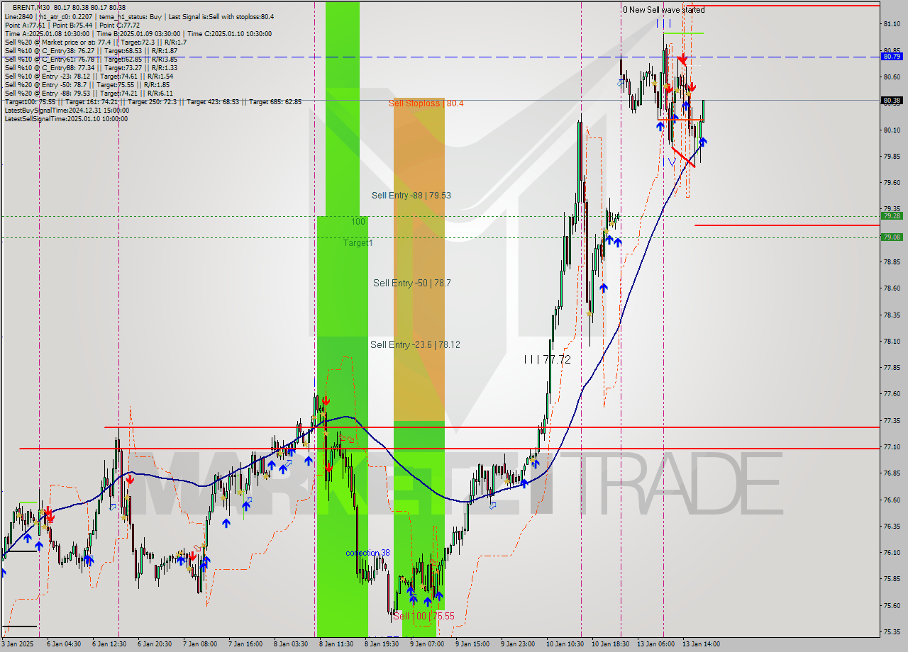908x652 pixels.
Task: Click 'Sell Entry -23.6 | 78.12' label
Action: [x=415, y=344]
